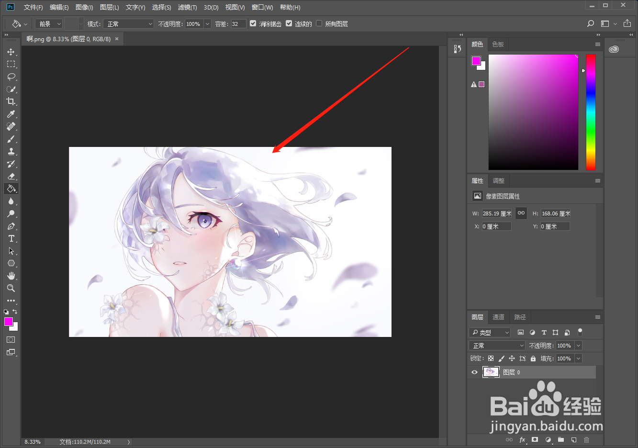The image size is (638, 448).
Task: Open the 滤镜(T) menu
Action: pyautogui.click(x=187, y=7)
